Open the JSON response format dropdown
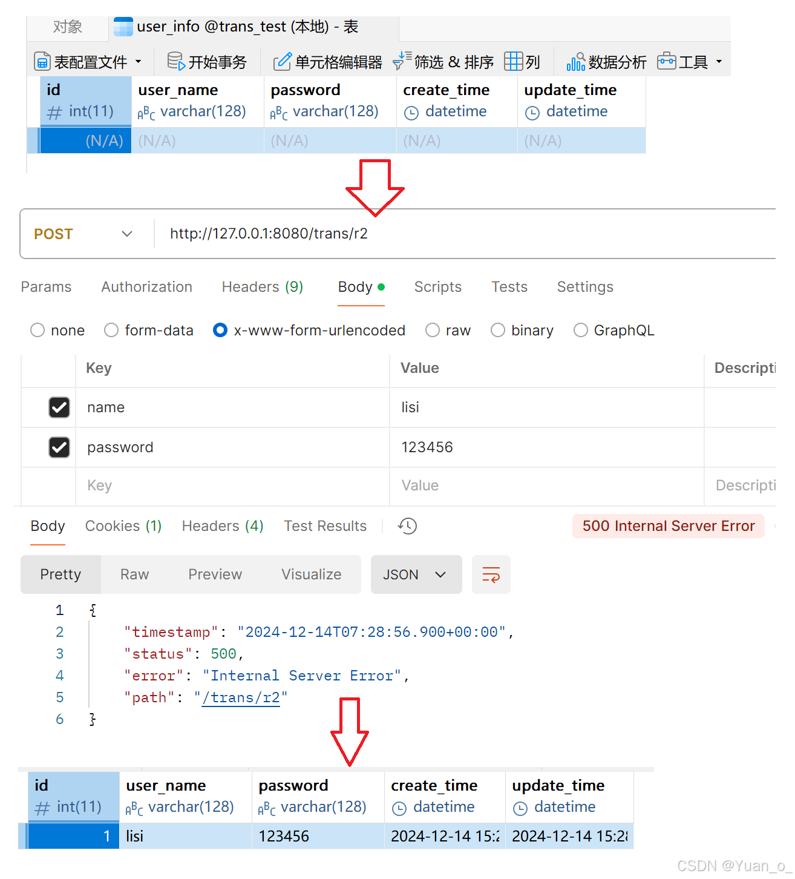The width and height of the screenshot is (795, 879). (416, 574)
